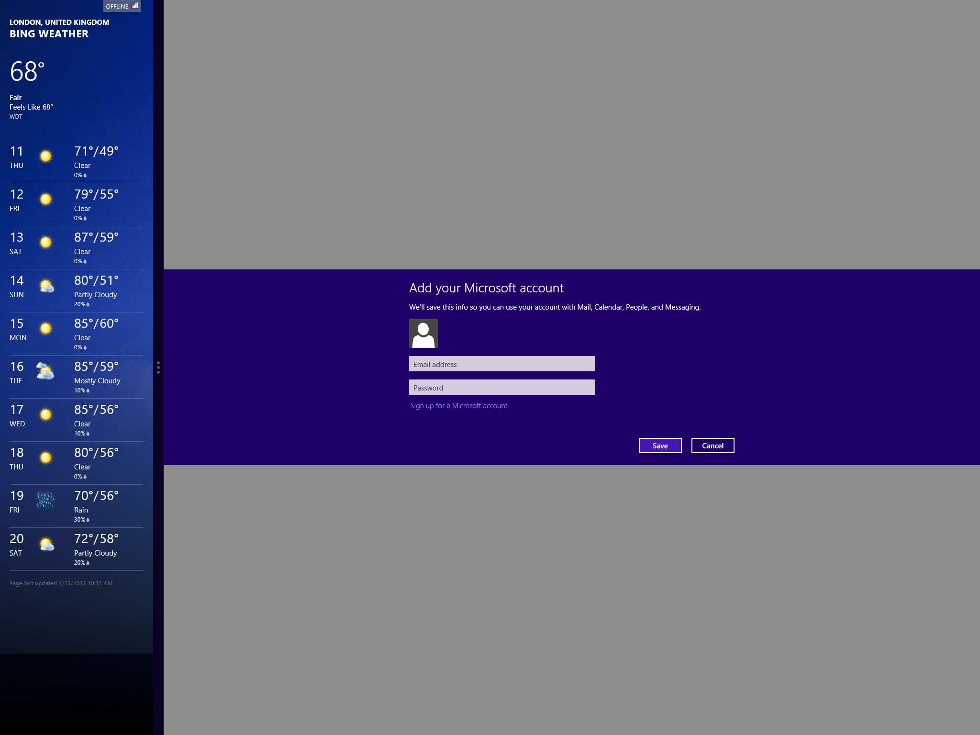Click the Page last updated timestamp
The height and width of the screenshot is (735, 980).
click(x=61, y=583)
